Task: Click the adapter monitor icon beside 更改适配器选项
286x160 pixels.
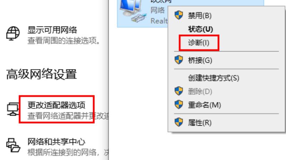Action: [x=13, y=109]
